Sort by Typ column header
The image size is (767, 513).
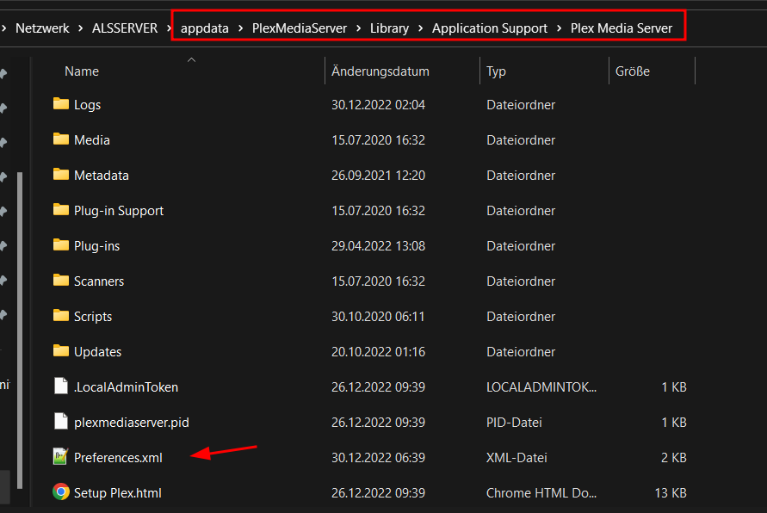pos(496,71)
